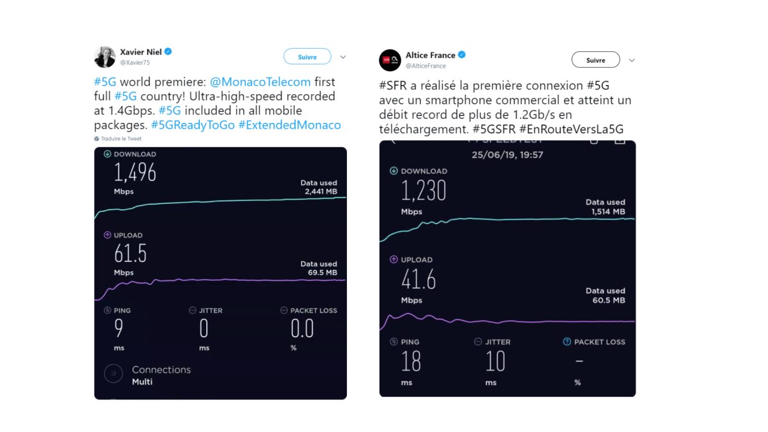Click the packet loss question mark icon
This screenshot has height=432, width=768.
(566, 342)
